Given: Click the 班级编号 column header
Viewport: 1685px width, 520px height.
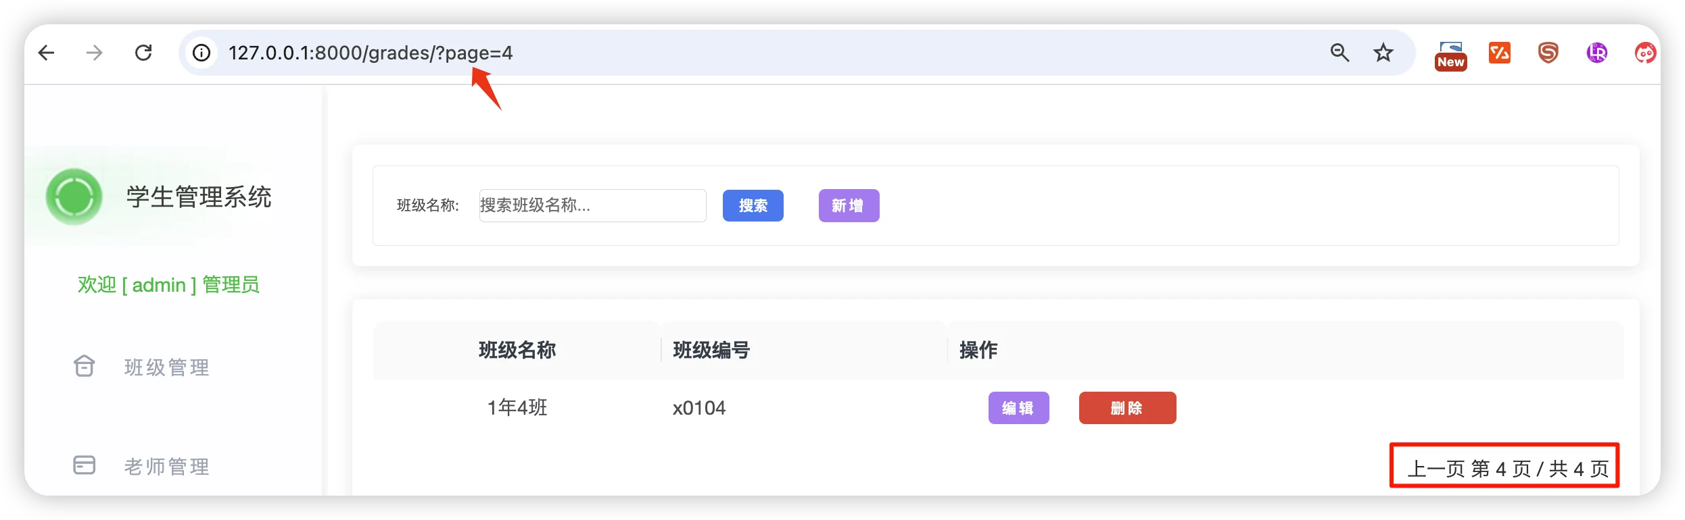Looking at the screenshot, I should click(711, 350).
